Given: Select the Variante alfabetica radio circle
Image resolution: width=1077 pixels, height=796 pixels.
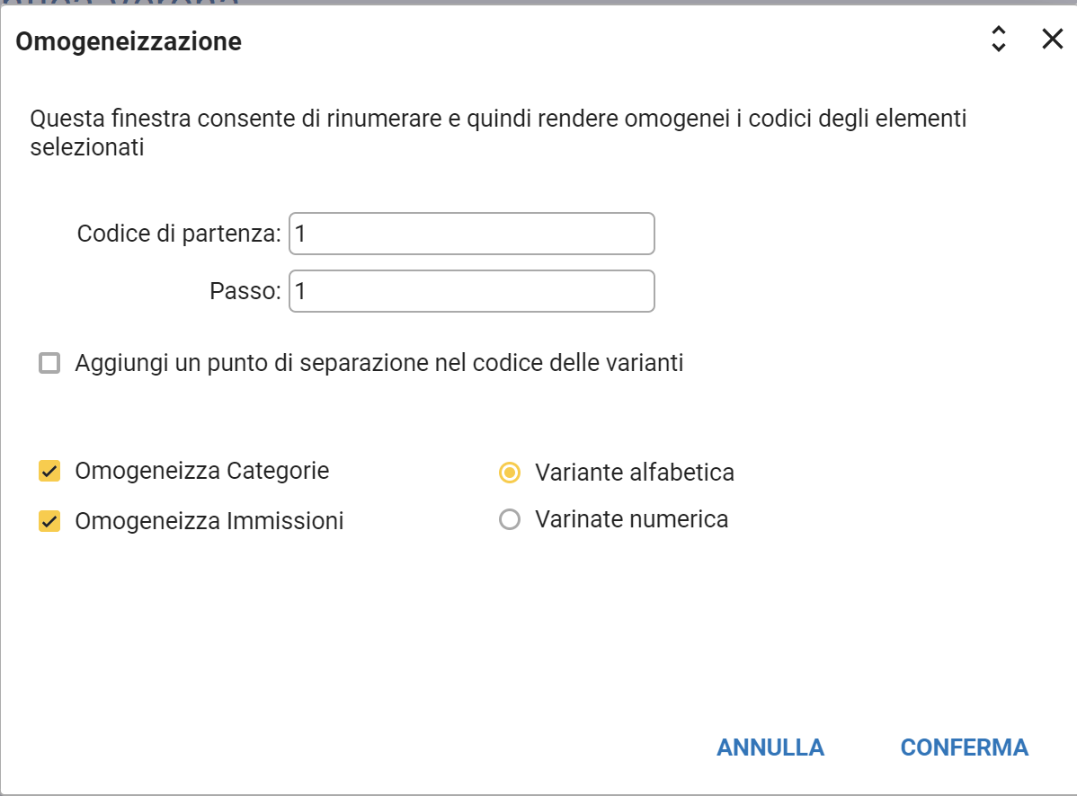Looking at the screenshot, I should 510,473.
